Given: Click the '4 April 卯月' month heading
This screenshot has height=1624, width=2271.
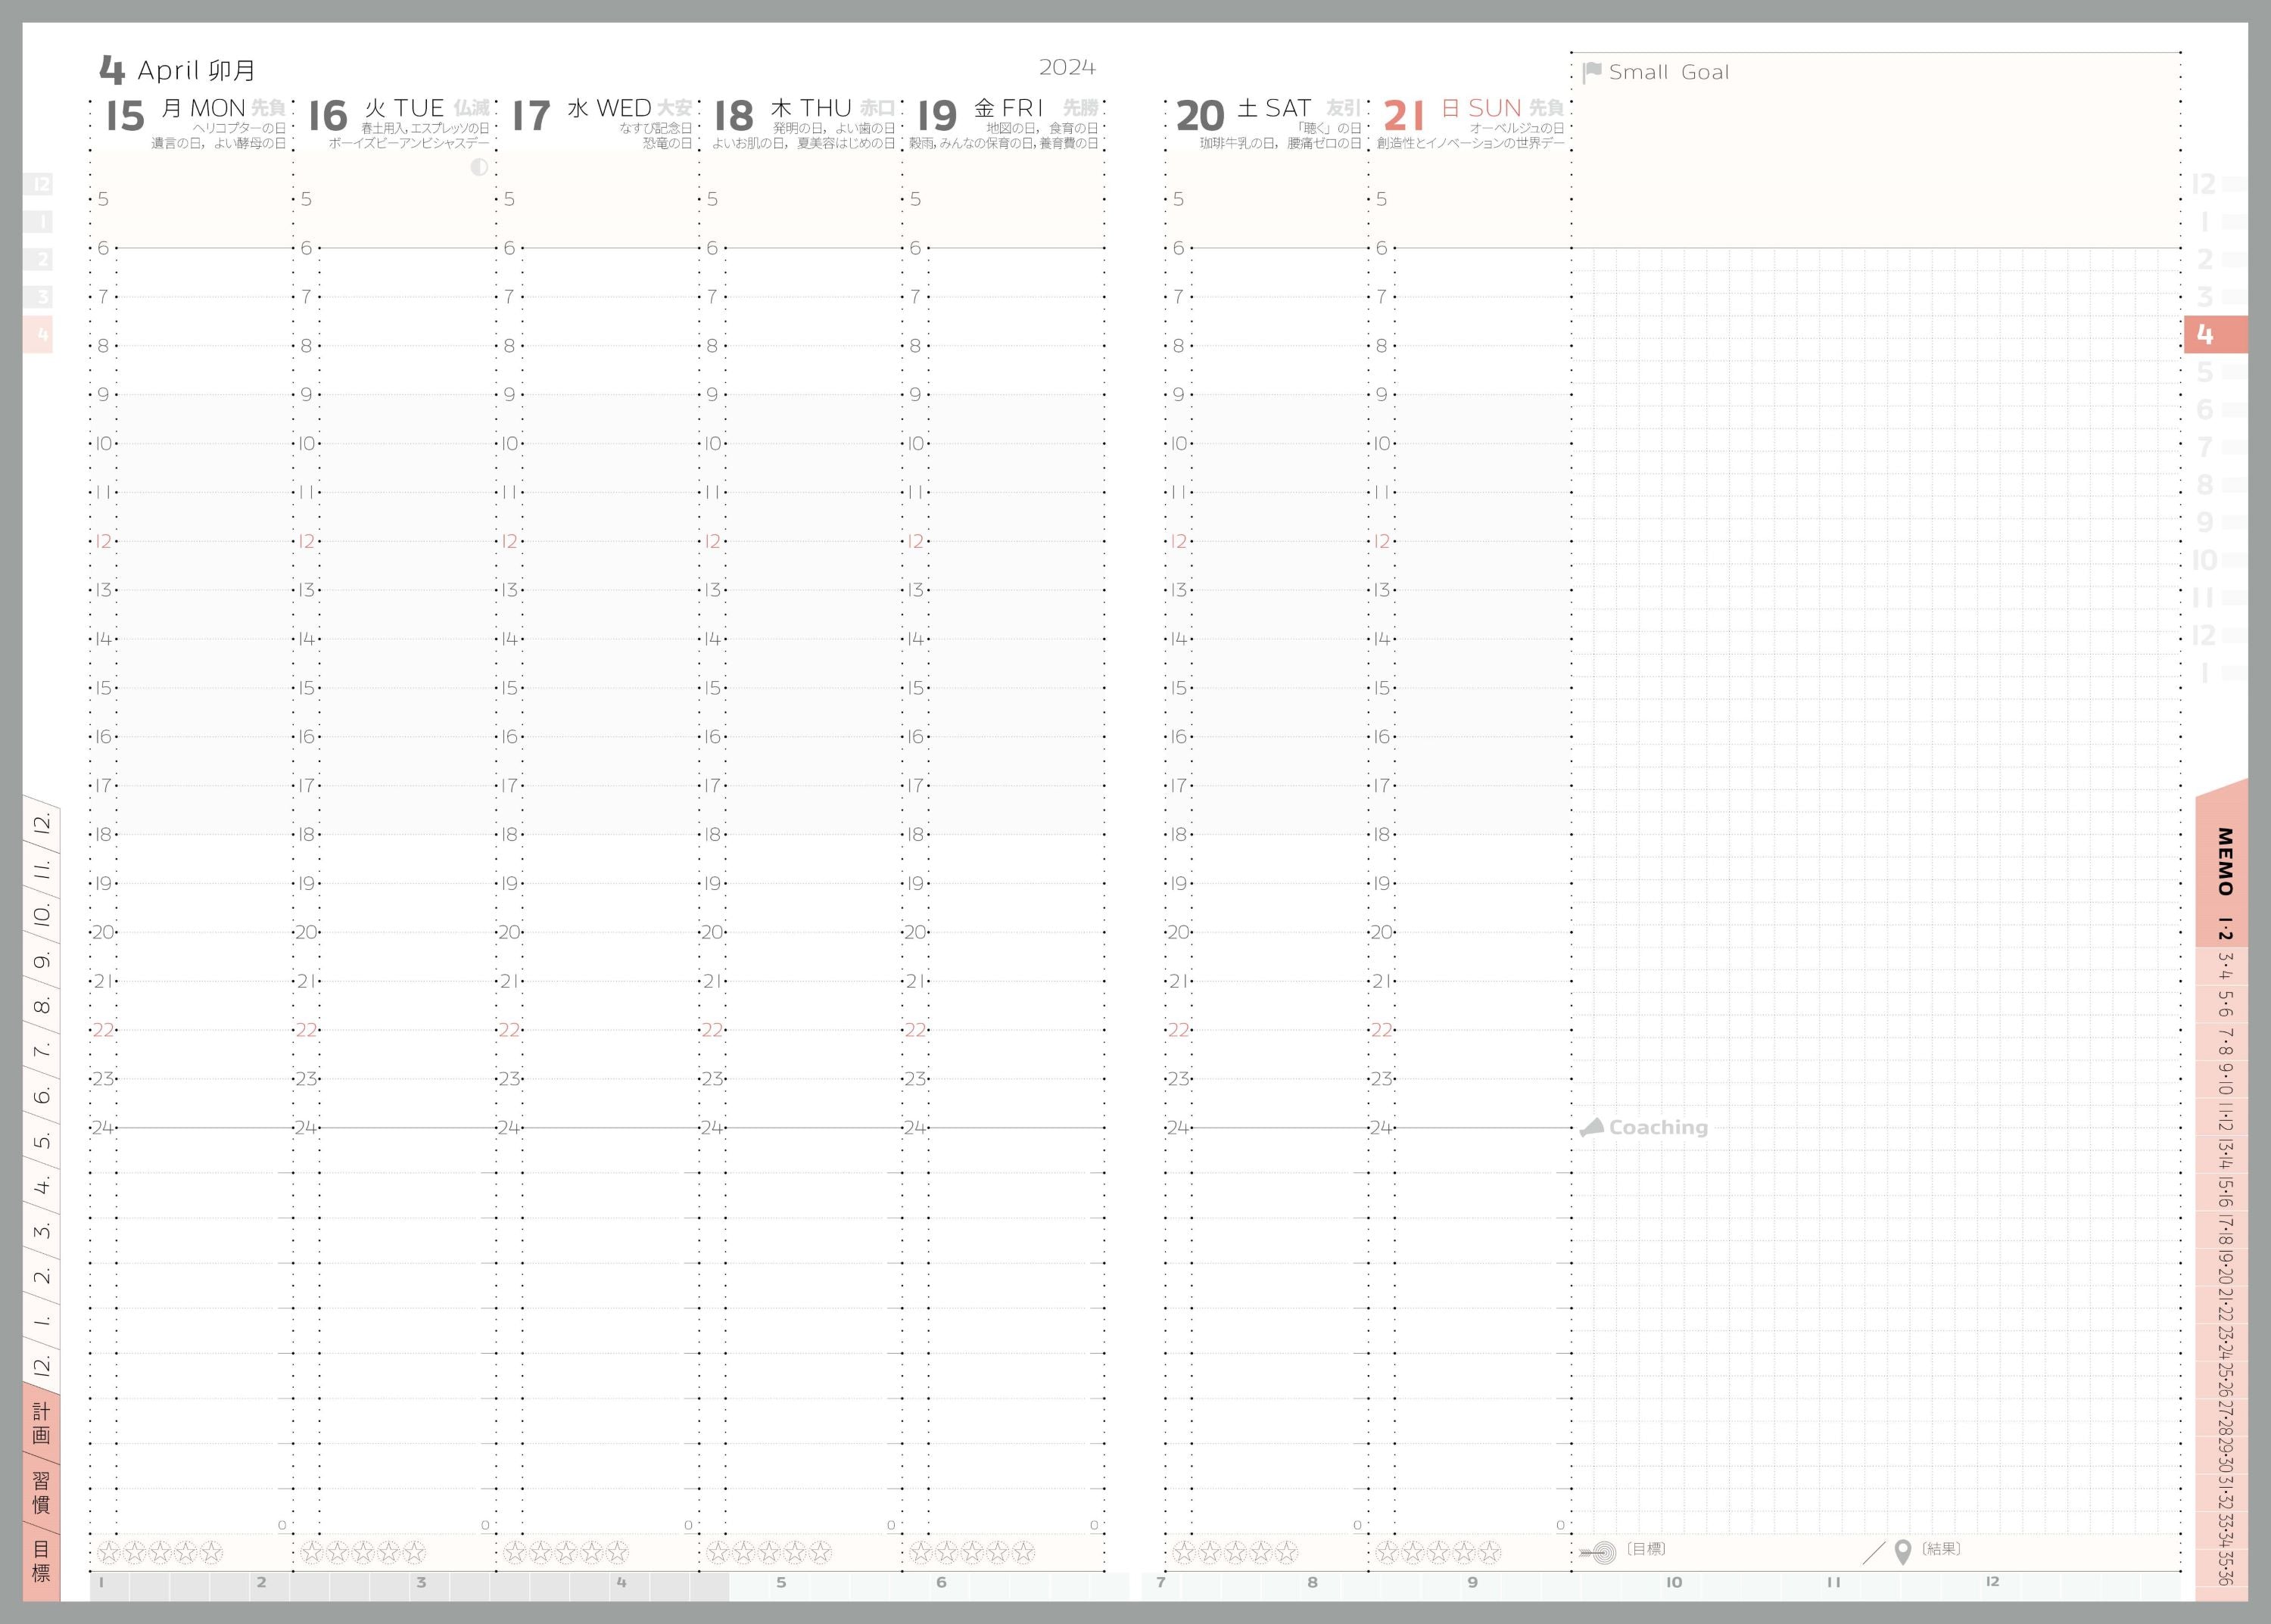Looking at the screenshot, I should [x=177, y=70].
